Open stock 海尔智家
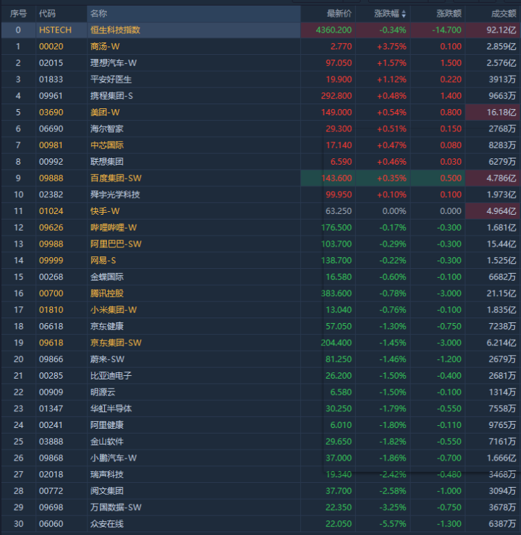 tap(107, 129)
